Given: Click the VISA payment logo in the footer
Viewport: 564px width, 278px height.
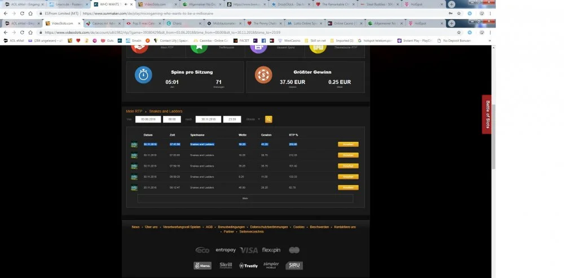Looking at the screenshot, I should (249, 250).
